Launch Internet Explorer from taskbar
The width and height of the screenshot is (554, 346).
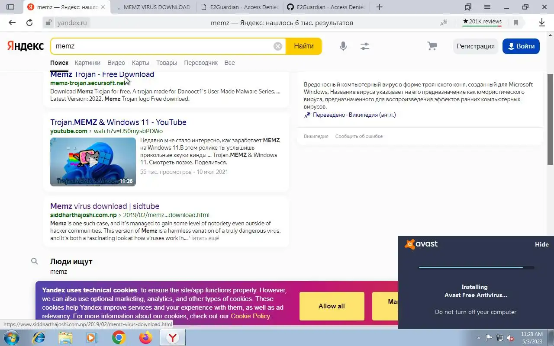[x=39, y=337]
